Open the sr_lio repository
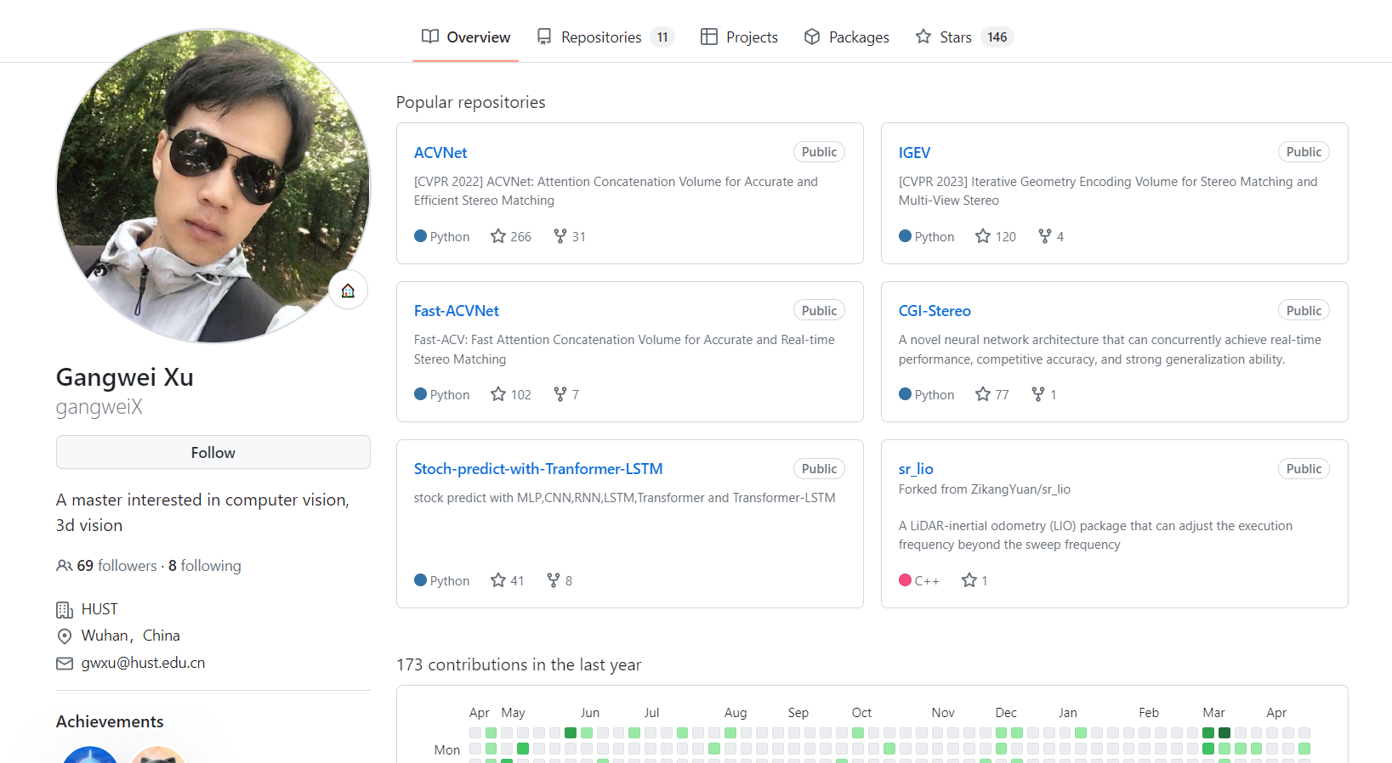1392x763 pixels. (916, 469)
